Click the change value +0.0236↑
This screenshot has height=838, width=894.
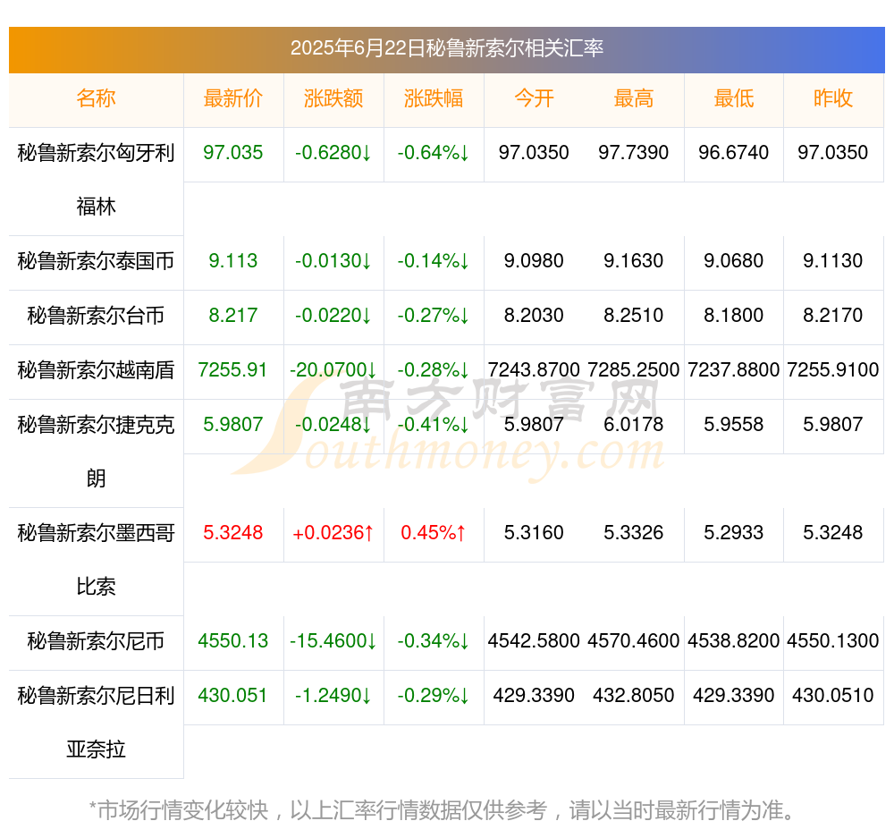click(333, 533)
